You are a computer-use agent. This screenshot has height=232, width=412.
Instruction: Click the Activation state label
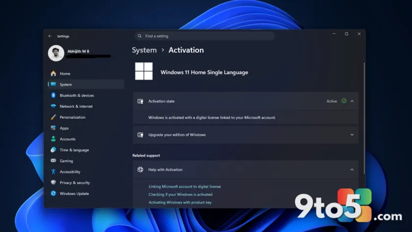pyautogui.click(x=161, y=101)
